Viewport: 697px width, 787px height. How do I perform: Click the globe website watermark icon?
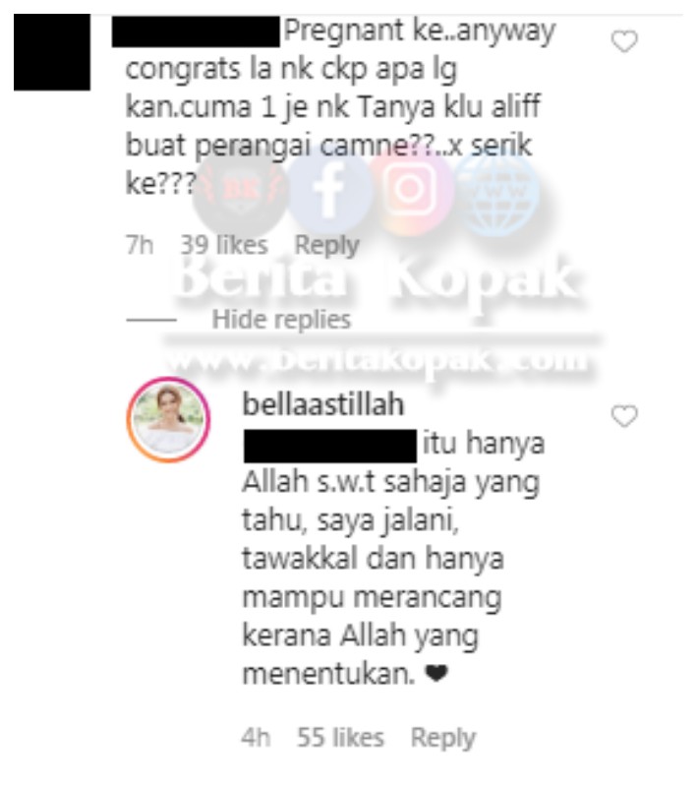tap(496, 193)
